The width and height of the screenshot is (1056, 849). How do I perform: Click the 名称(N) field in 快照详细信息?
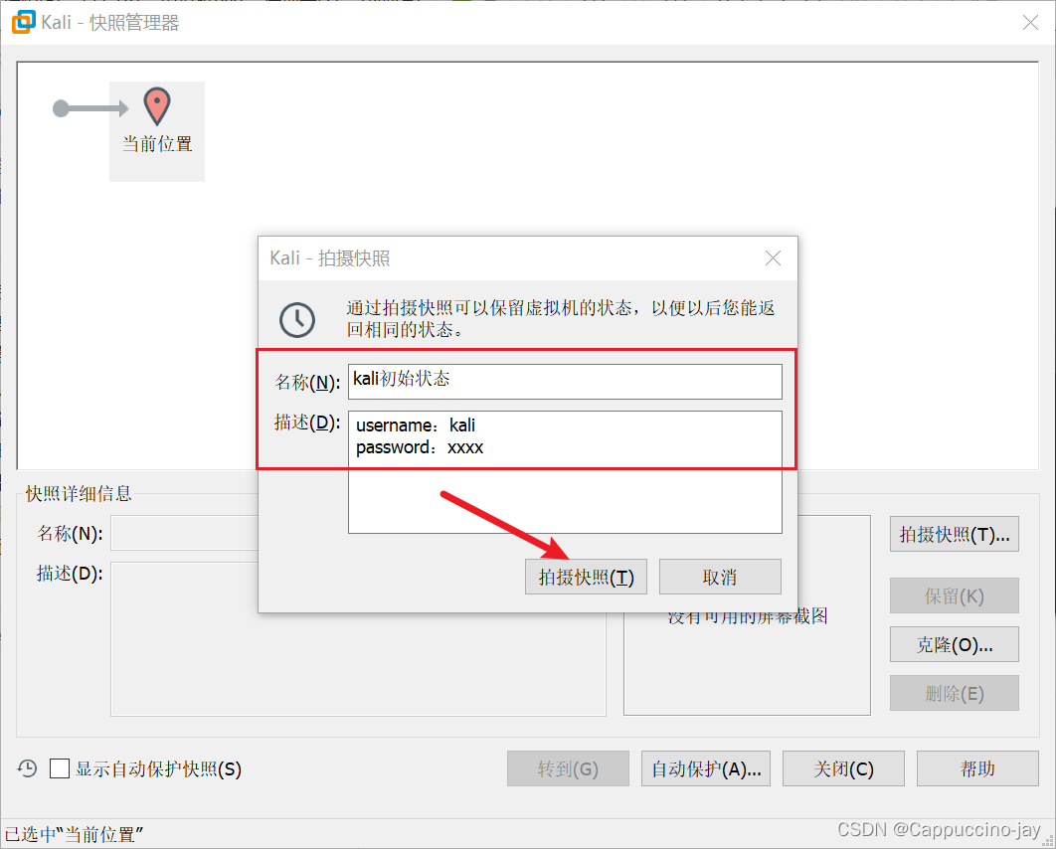185,533
